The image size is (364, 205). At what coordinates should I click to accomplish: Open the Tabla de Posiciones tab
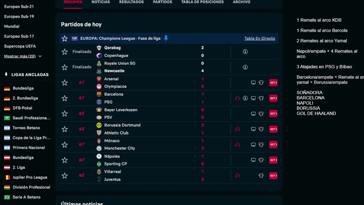click(202, 2)
